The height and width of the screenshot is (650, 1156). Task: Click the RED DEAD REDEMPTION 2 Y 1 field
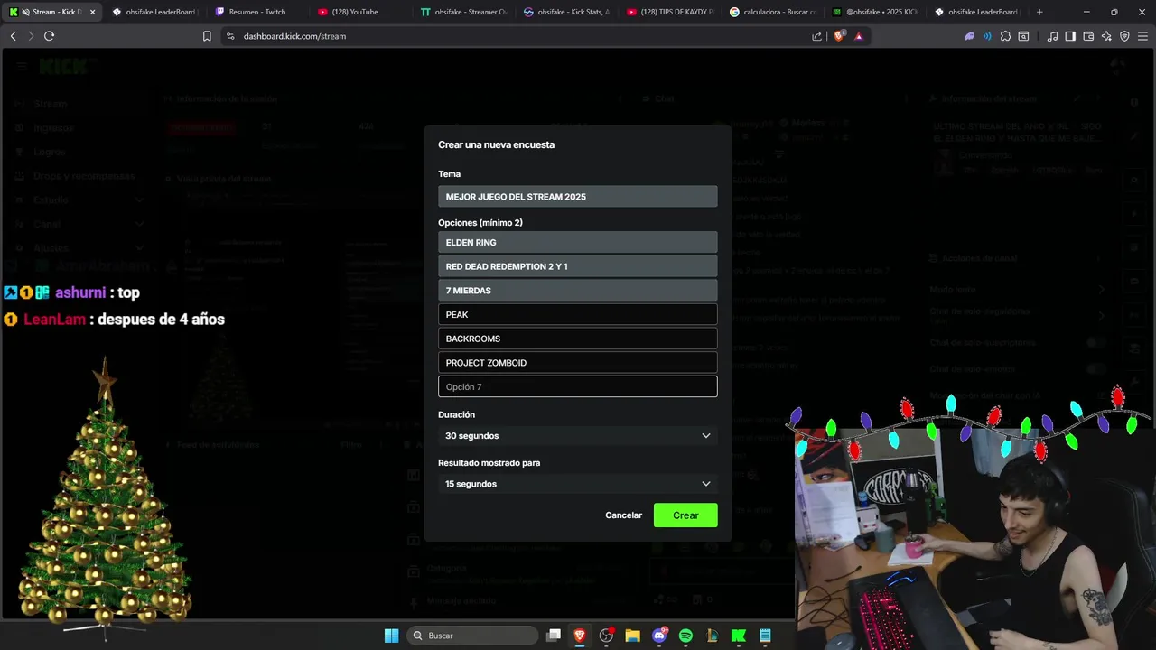point(578,266)
